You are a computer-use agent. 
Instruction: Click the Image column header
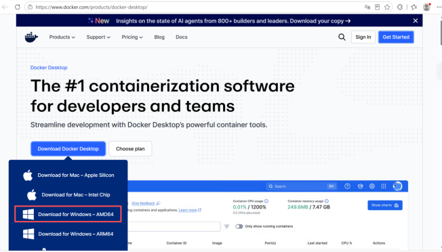[x=217, y=243]
